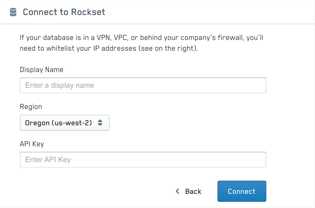Screen dimensions: 315x208
Task: Click the "Enter API Key" placeholder text
Action: pos(48,160)
